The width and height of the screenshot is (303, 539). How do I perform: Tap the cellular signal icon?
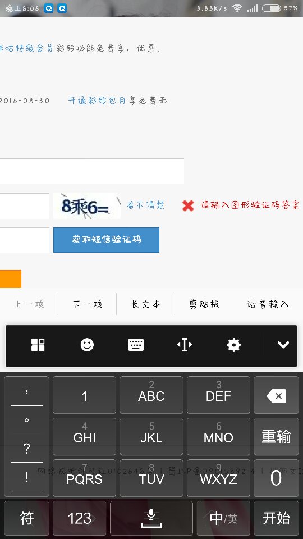(252, 8)
